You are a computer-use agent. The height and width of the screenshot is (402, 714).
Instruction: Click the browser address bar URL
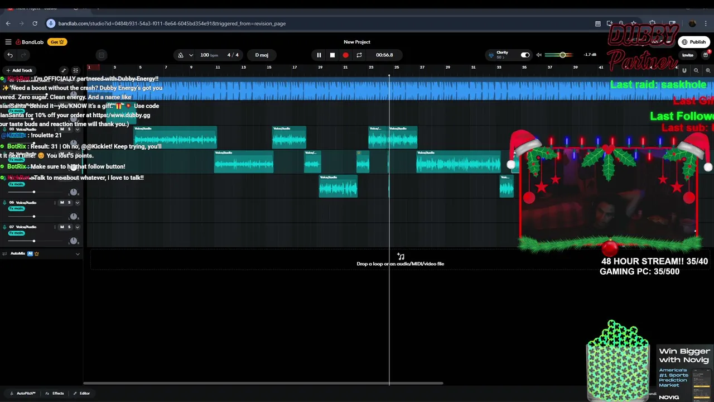172,23
